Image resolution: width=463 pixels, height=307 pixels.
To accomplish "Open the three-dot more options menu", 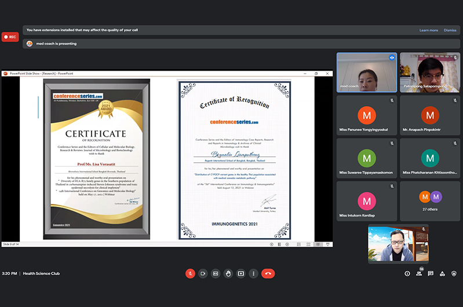I will pyautogui.click(x=253, y=273).
